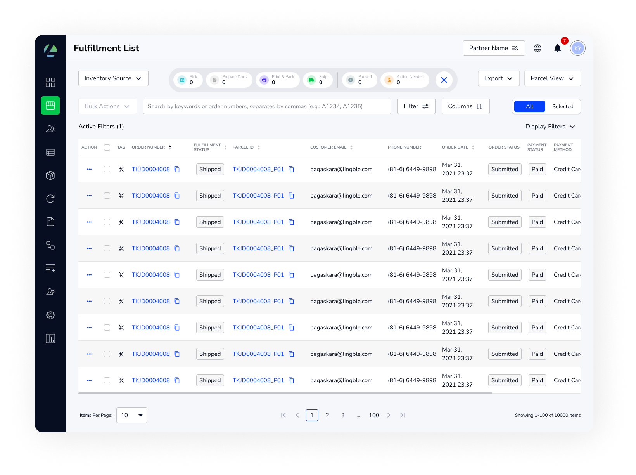This screenshot has width=636, height=475.
Task: Filter by Action Needed status chip
Action: 405,80
